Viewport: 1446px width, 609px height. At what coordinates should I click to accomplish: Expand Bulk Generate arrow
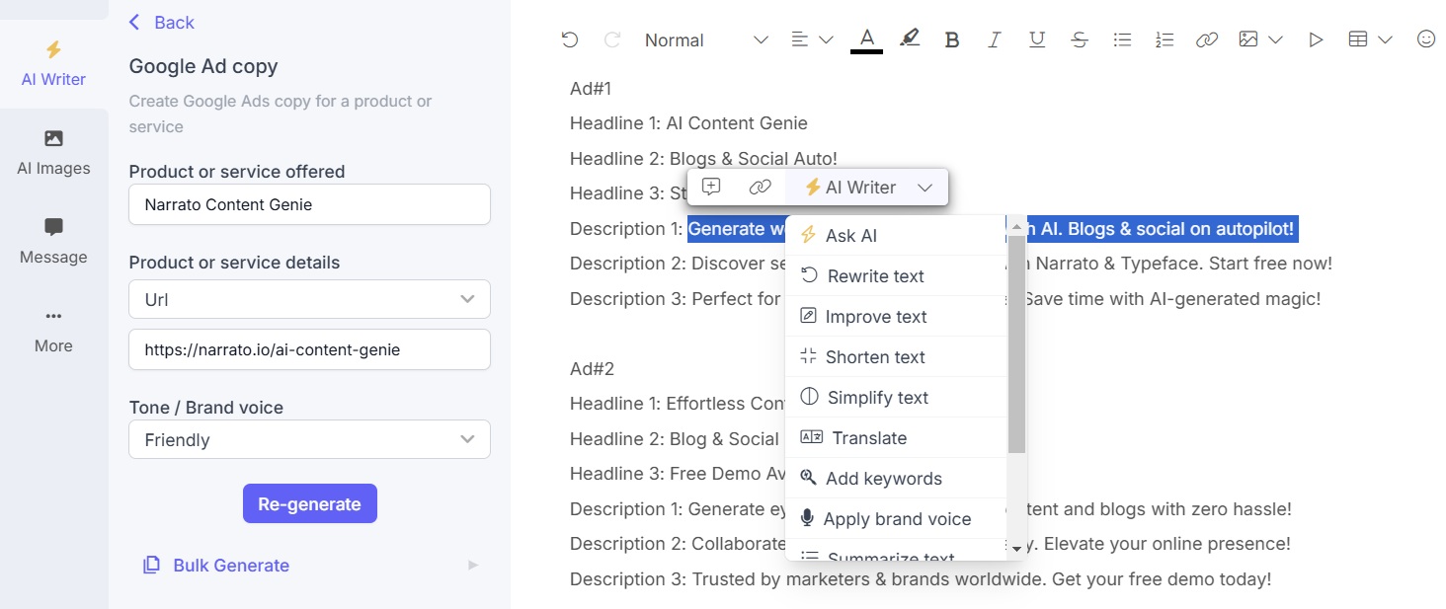473,566
